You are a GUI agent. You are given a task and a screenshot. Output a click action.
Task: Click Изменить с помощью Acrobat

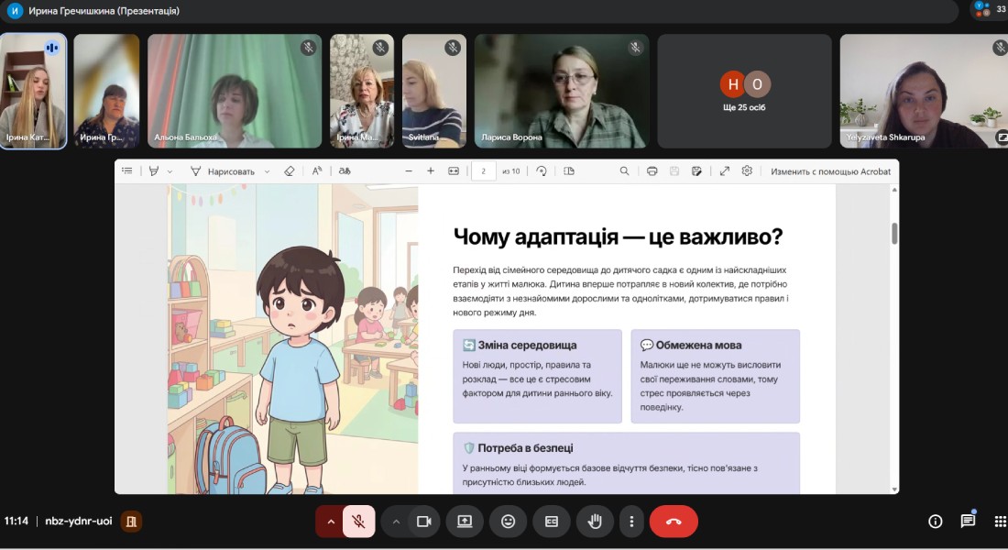830,171
